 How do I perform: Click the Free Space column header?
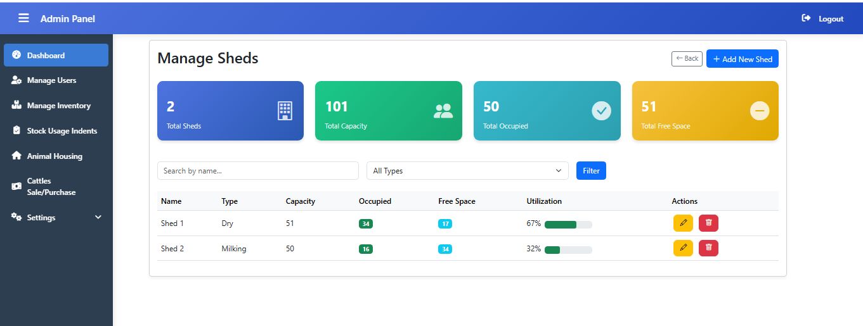pos(457,201)
